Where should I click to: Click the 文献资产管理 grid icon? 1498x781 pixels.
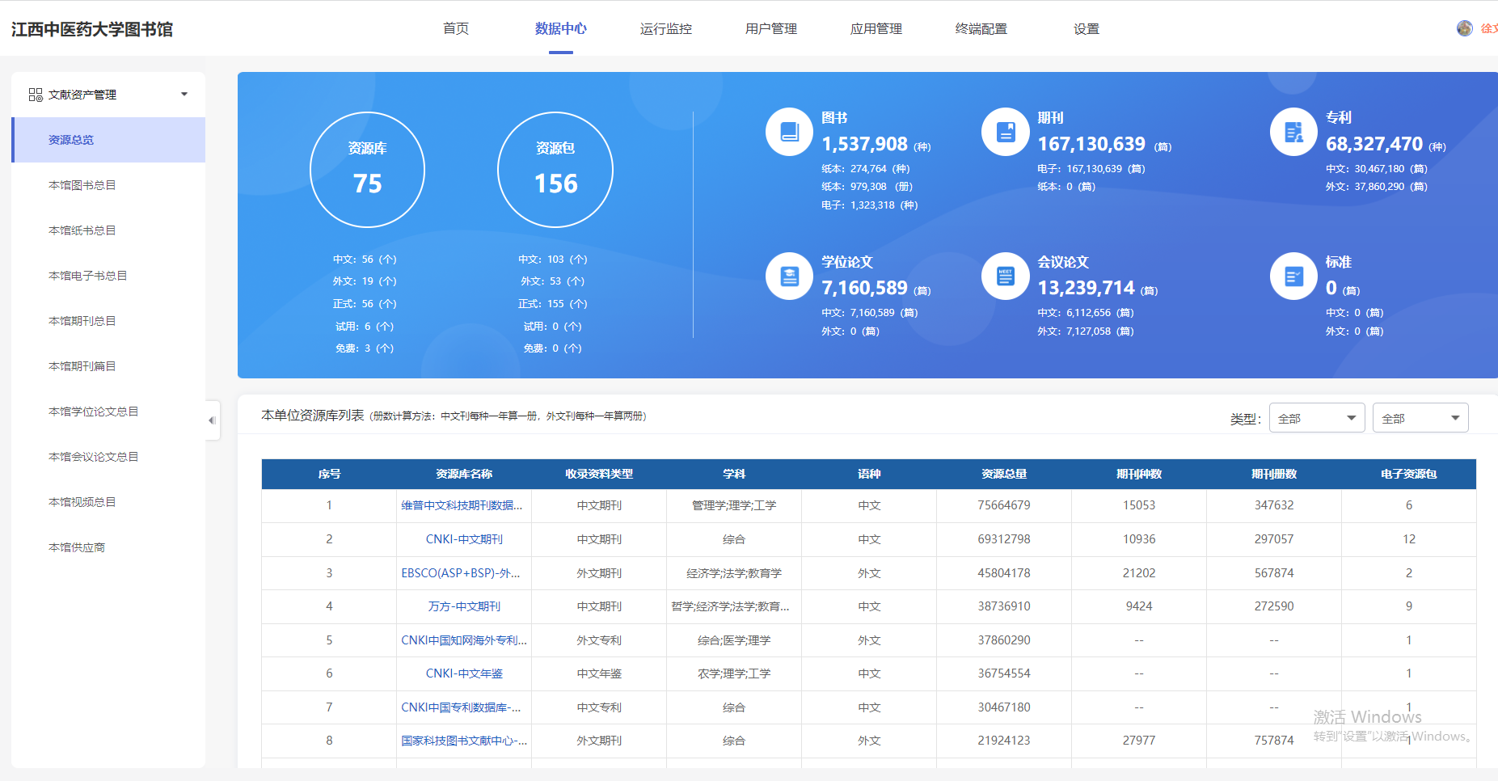(x=36, y=95)
